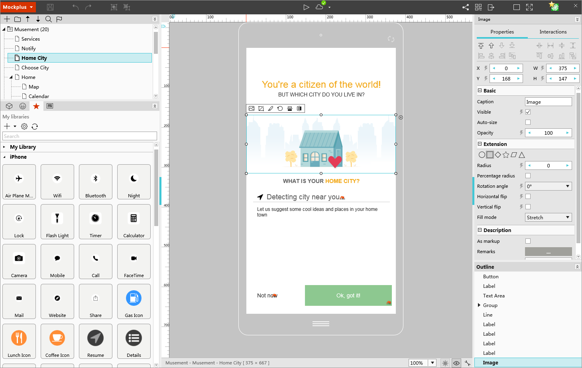Choose the Coffee Icon component
This screenshot has height=368, width=582.
click(57, 341)
